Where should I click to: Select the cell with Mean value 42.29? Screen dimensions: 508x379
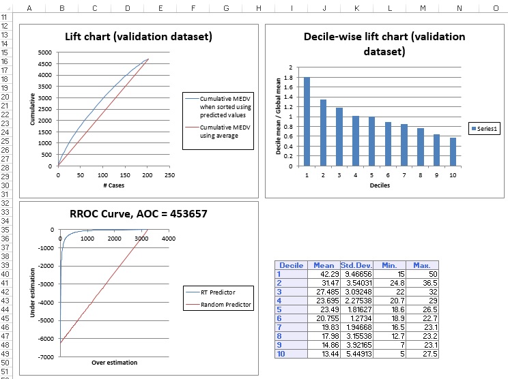pos(322,273)
